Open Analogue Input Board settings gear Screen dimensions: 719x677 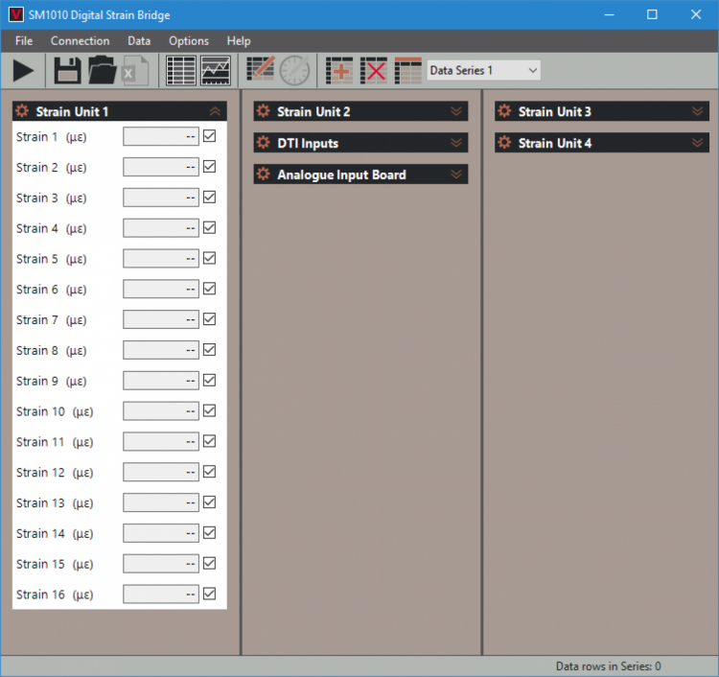tap(264, 175)
